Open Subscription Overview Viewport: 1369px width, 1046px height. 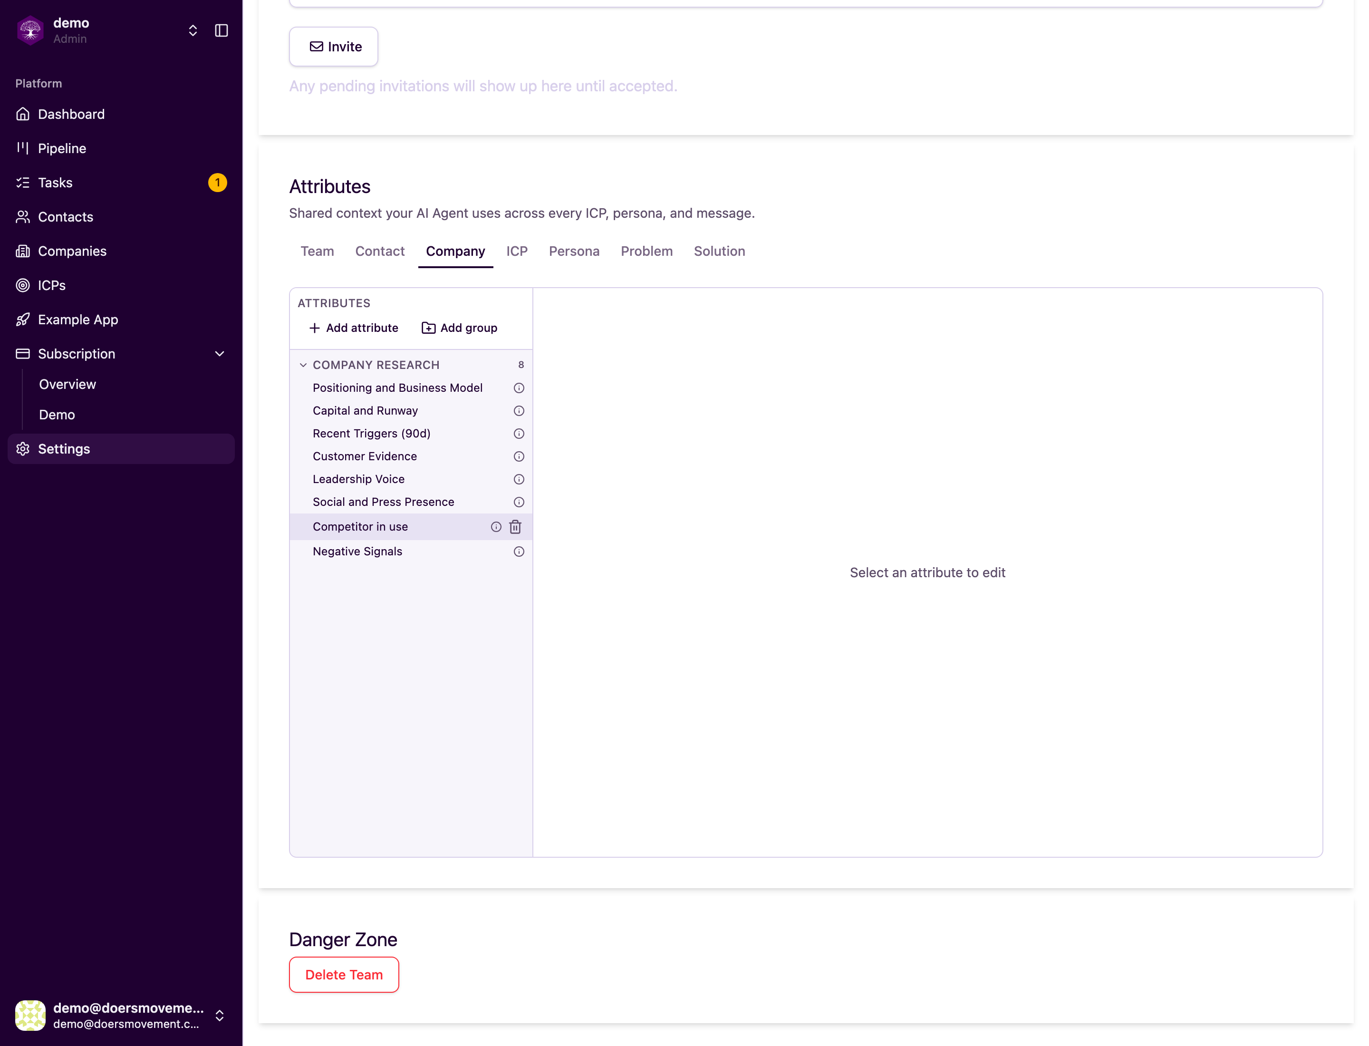(67, 384)
